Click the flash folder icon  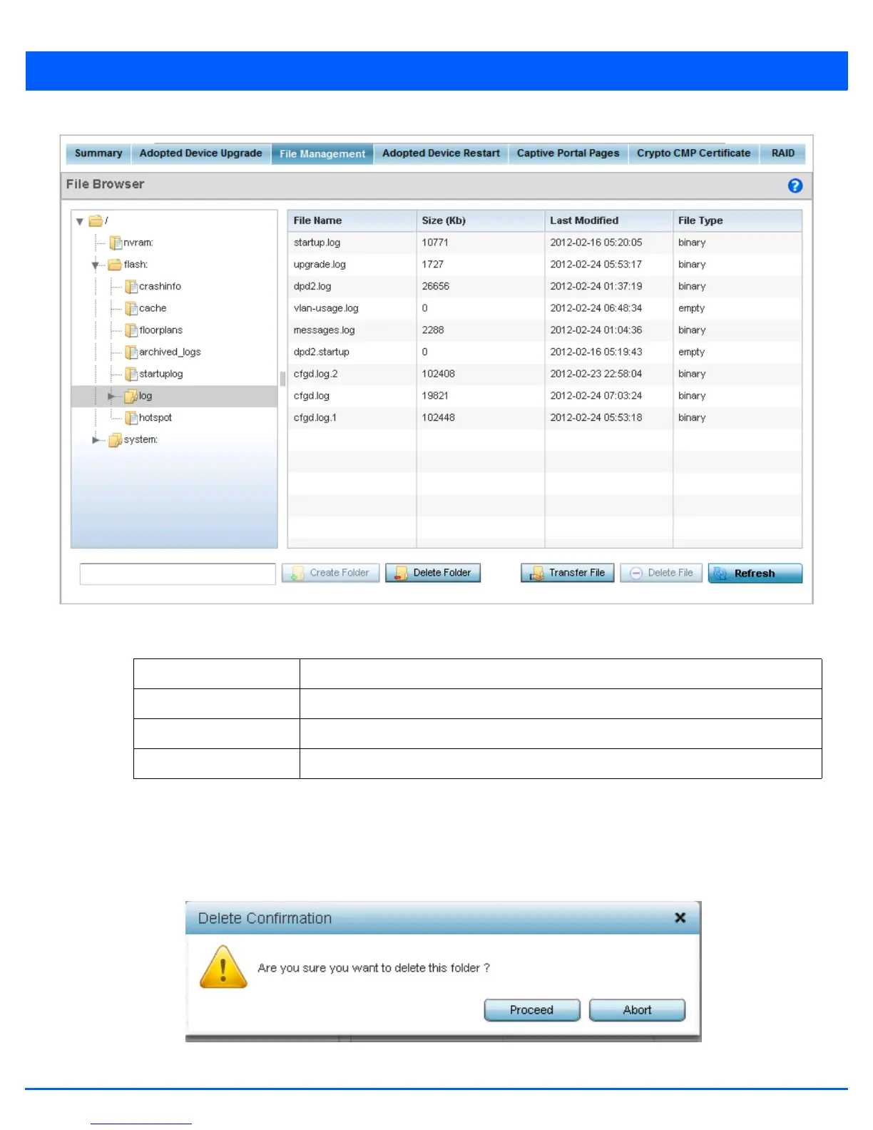click(115, 265)
